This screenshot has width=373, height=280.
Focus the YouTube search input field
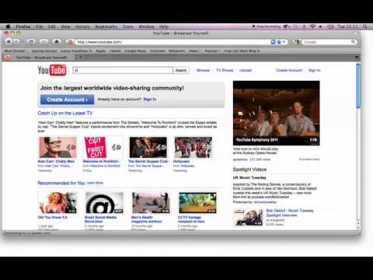point(123,70)
